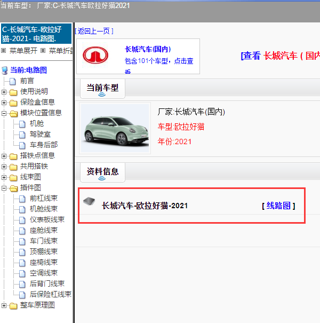Click the 长城汽车-欧拉好猫-2021 title text
320x323 pixels.
coord(145,206)
